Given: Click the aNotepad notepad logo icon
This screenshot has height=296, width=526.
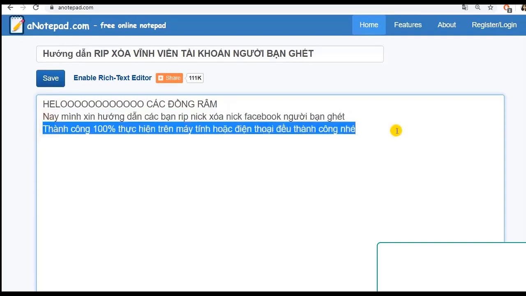Looking at the screenshot, I should pos(17,25).
